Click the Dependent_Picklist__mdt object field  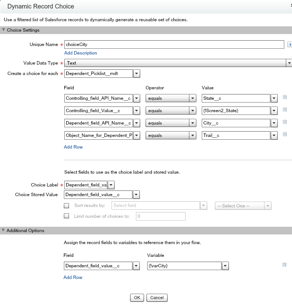pyautogui.click(x=98, y=74)
